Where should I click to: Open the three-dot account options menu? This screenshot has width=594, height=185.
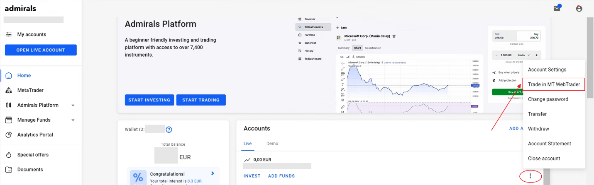tap(530, 176)
